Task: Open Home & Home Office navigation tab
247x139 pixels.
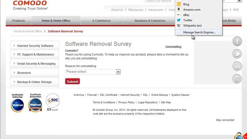Action: pos(56,20)
